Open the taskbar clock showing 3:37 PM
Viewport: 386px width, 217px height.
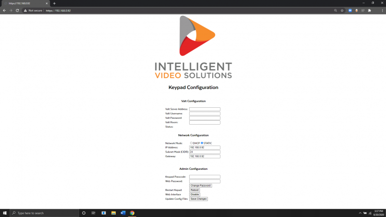point(379,213)
